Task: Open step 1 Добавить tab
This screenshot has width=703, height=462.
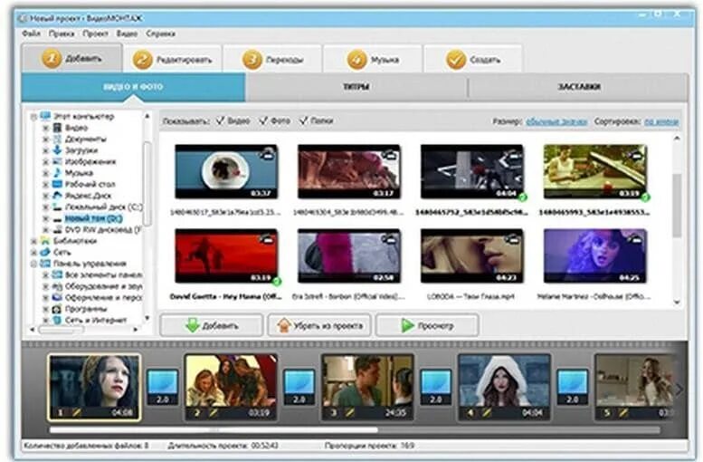Action: (71, 58)
